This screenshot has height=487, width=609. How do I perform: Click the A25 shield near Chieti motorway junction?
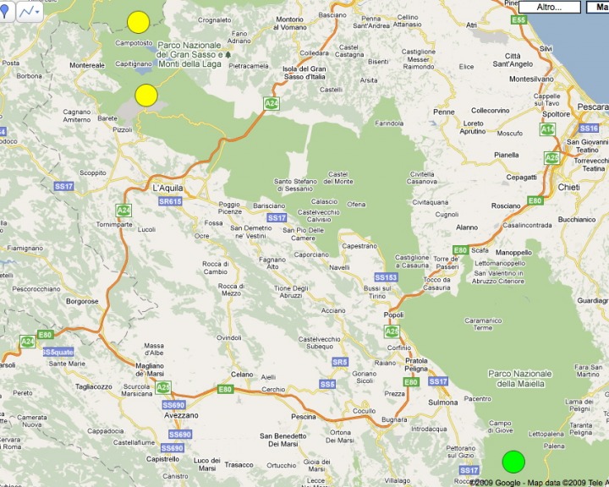click(x=551, y=158)
